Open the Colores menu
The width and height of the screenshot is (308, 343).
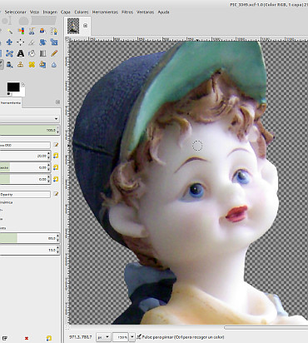82,12
